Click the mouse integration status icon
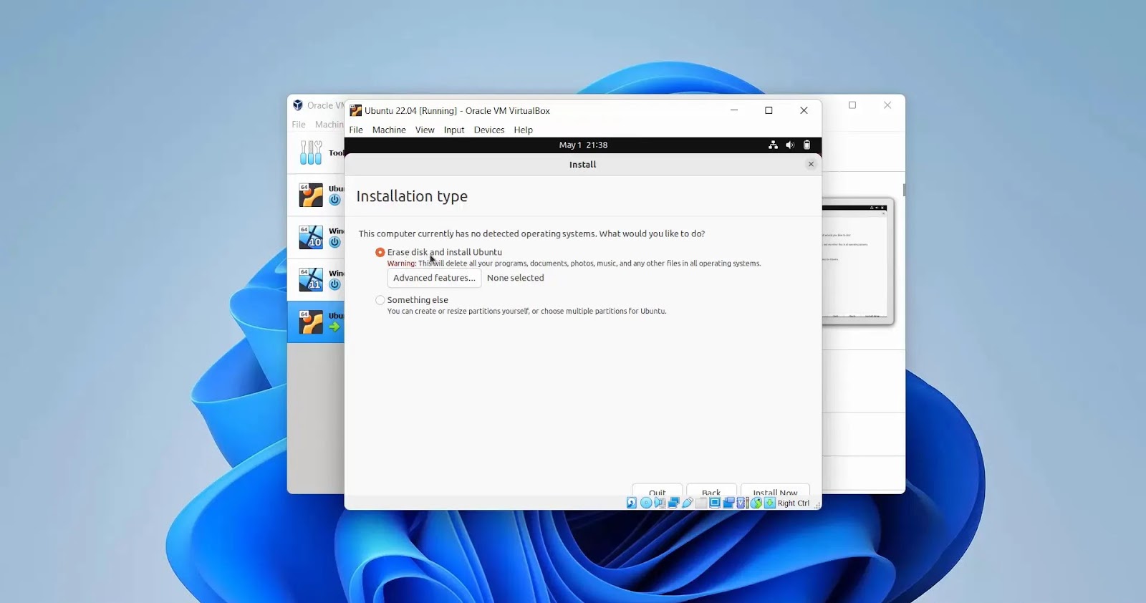The image size is (1146, 603). [x=756, y=503]
